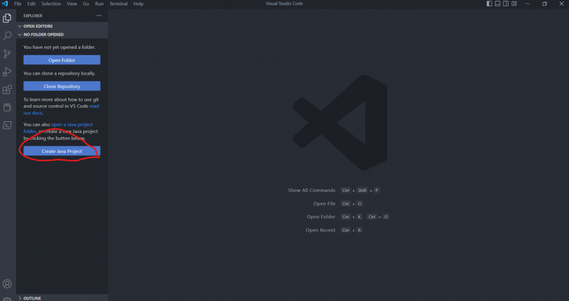Open the Source Control branch icon
The image size is (569, 301).
(x=7, y=54)
